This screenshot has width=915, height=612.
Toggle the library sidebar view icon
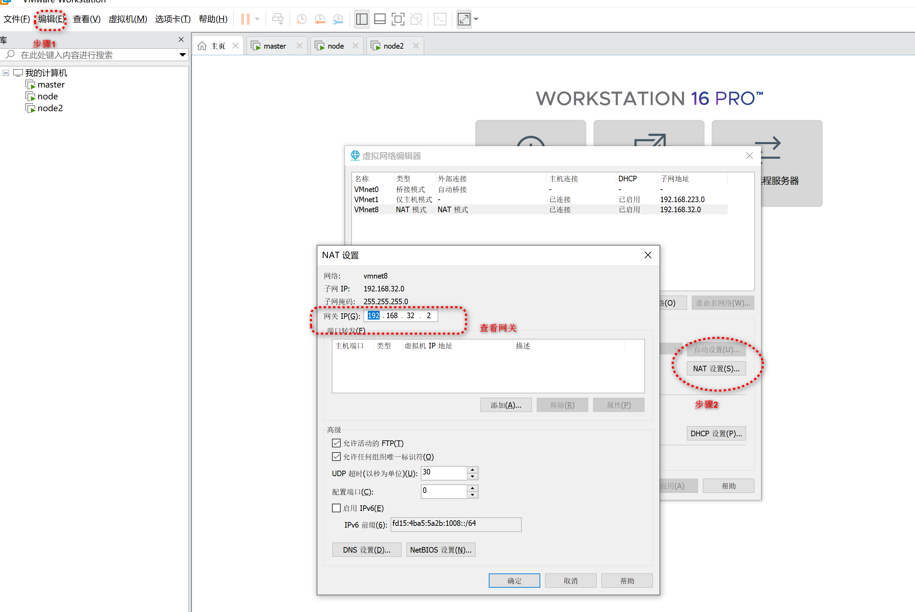pyautogui.click(x=362, y=19)
